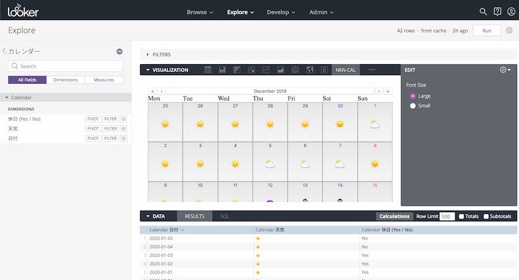Open the Develop dropdown menu
The height and width of the screenshot is (280, 519).
[281, 12]
